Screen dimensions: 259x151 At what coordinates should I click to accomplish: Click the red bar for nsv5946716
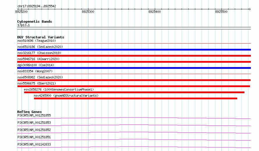point(134,62)
